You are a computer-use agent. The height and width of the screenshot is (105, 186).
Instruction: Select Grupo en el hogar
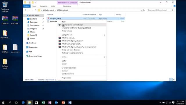35,56
